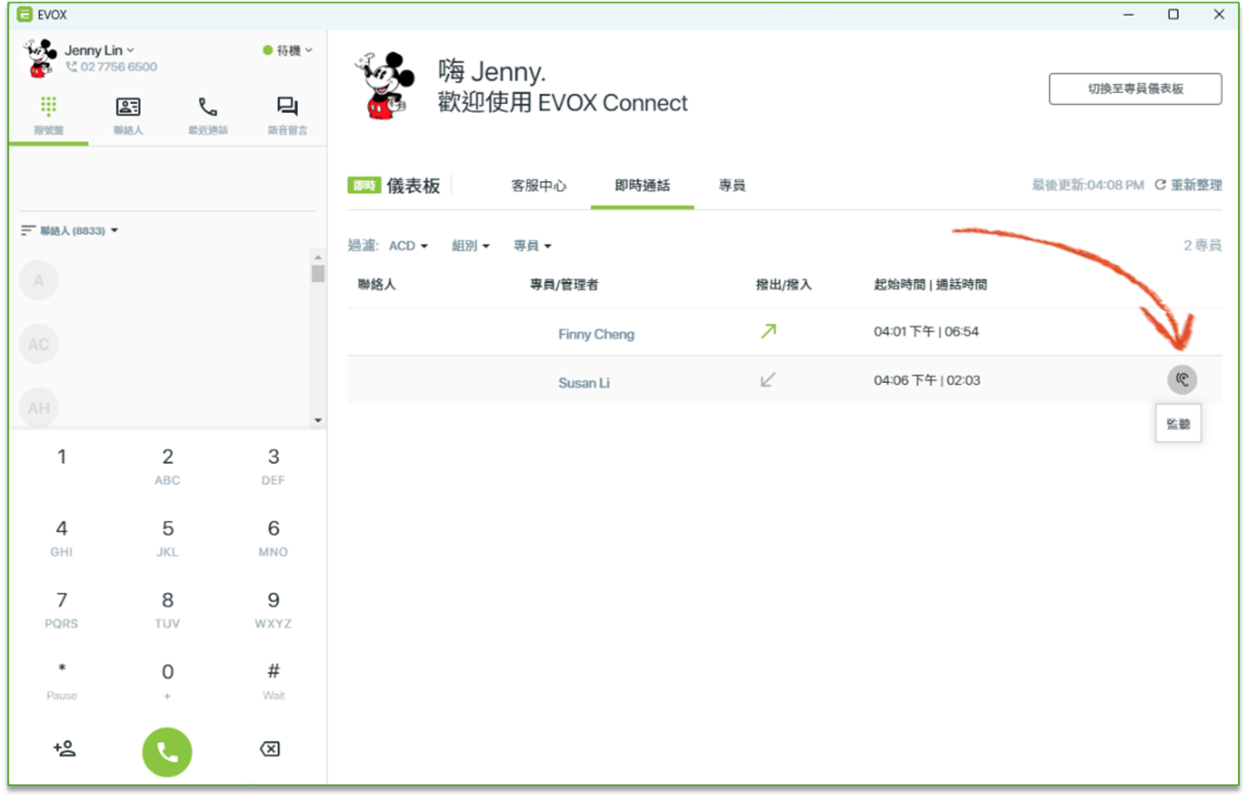Click the 2 專員 count label
The image size is (1247, 798).
[1202, 245]
